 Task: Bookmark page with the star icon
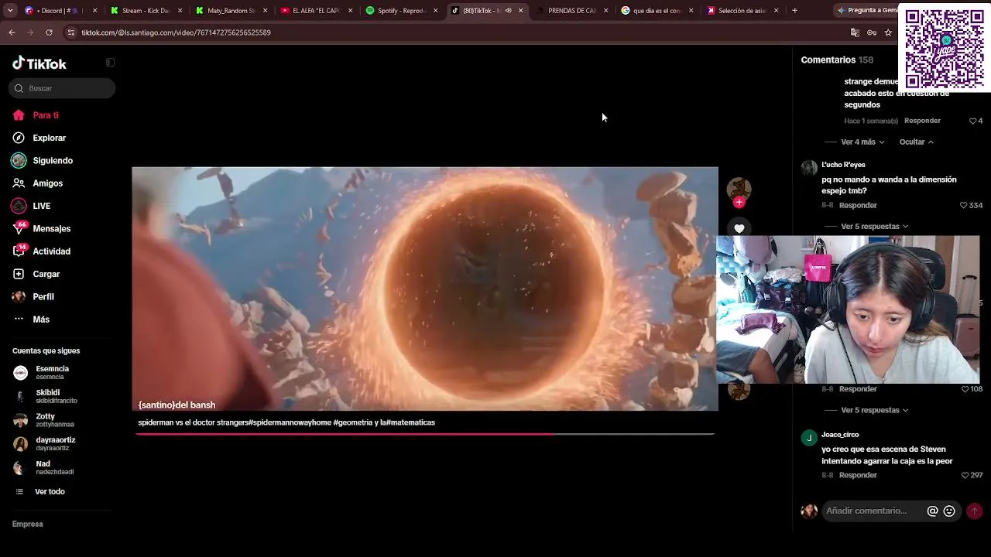(888, 32)
